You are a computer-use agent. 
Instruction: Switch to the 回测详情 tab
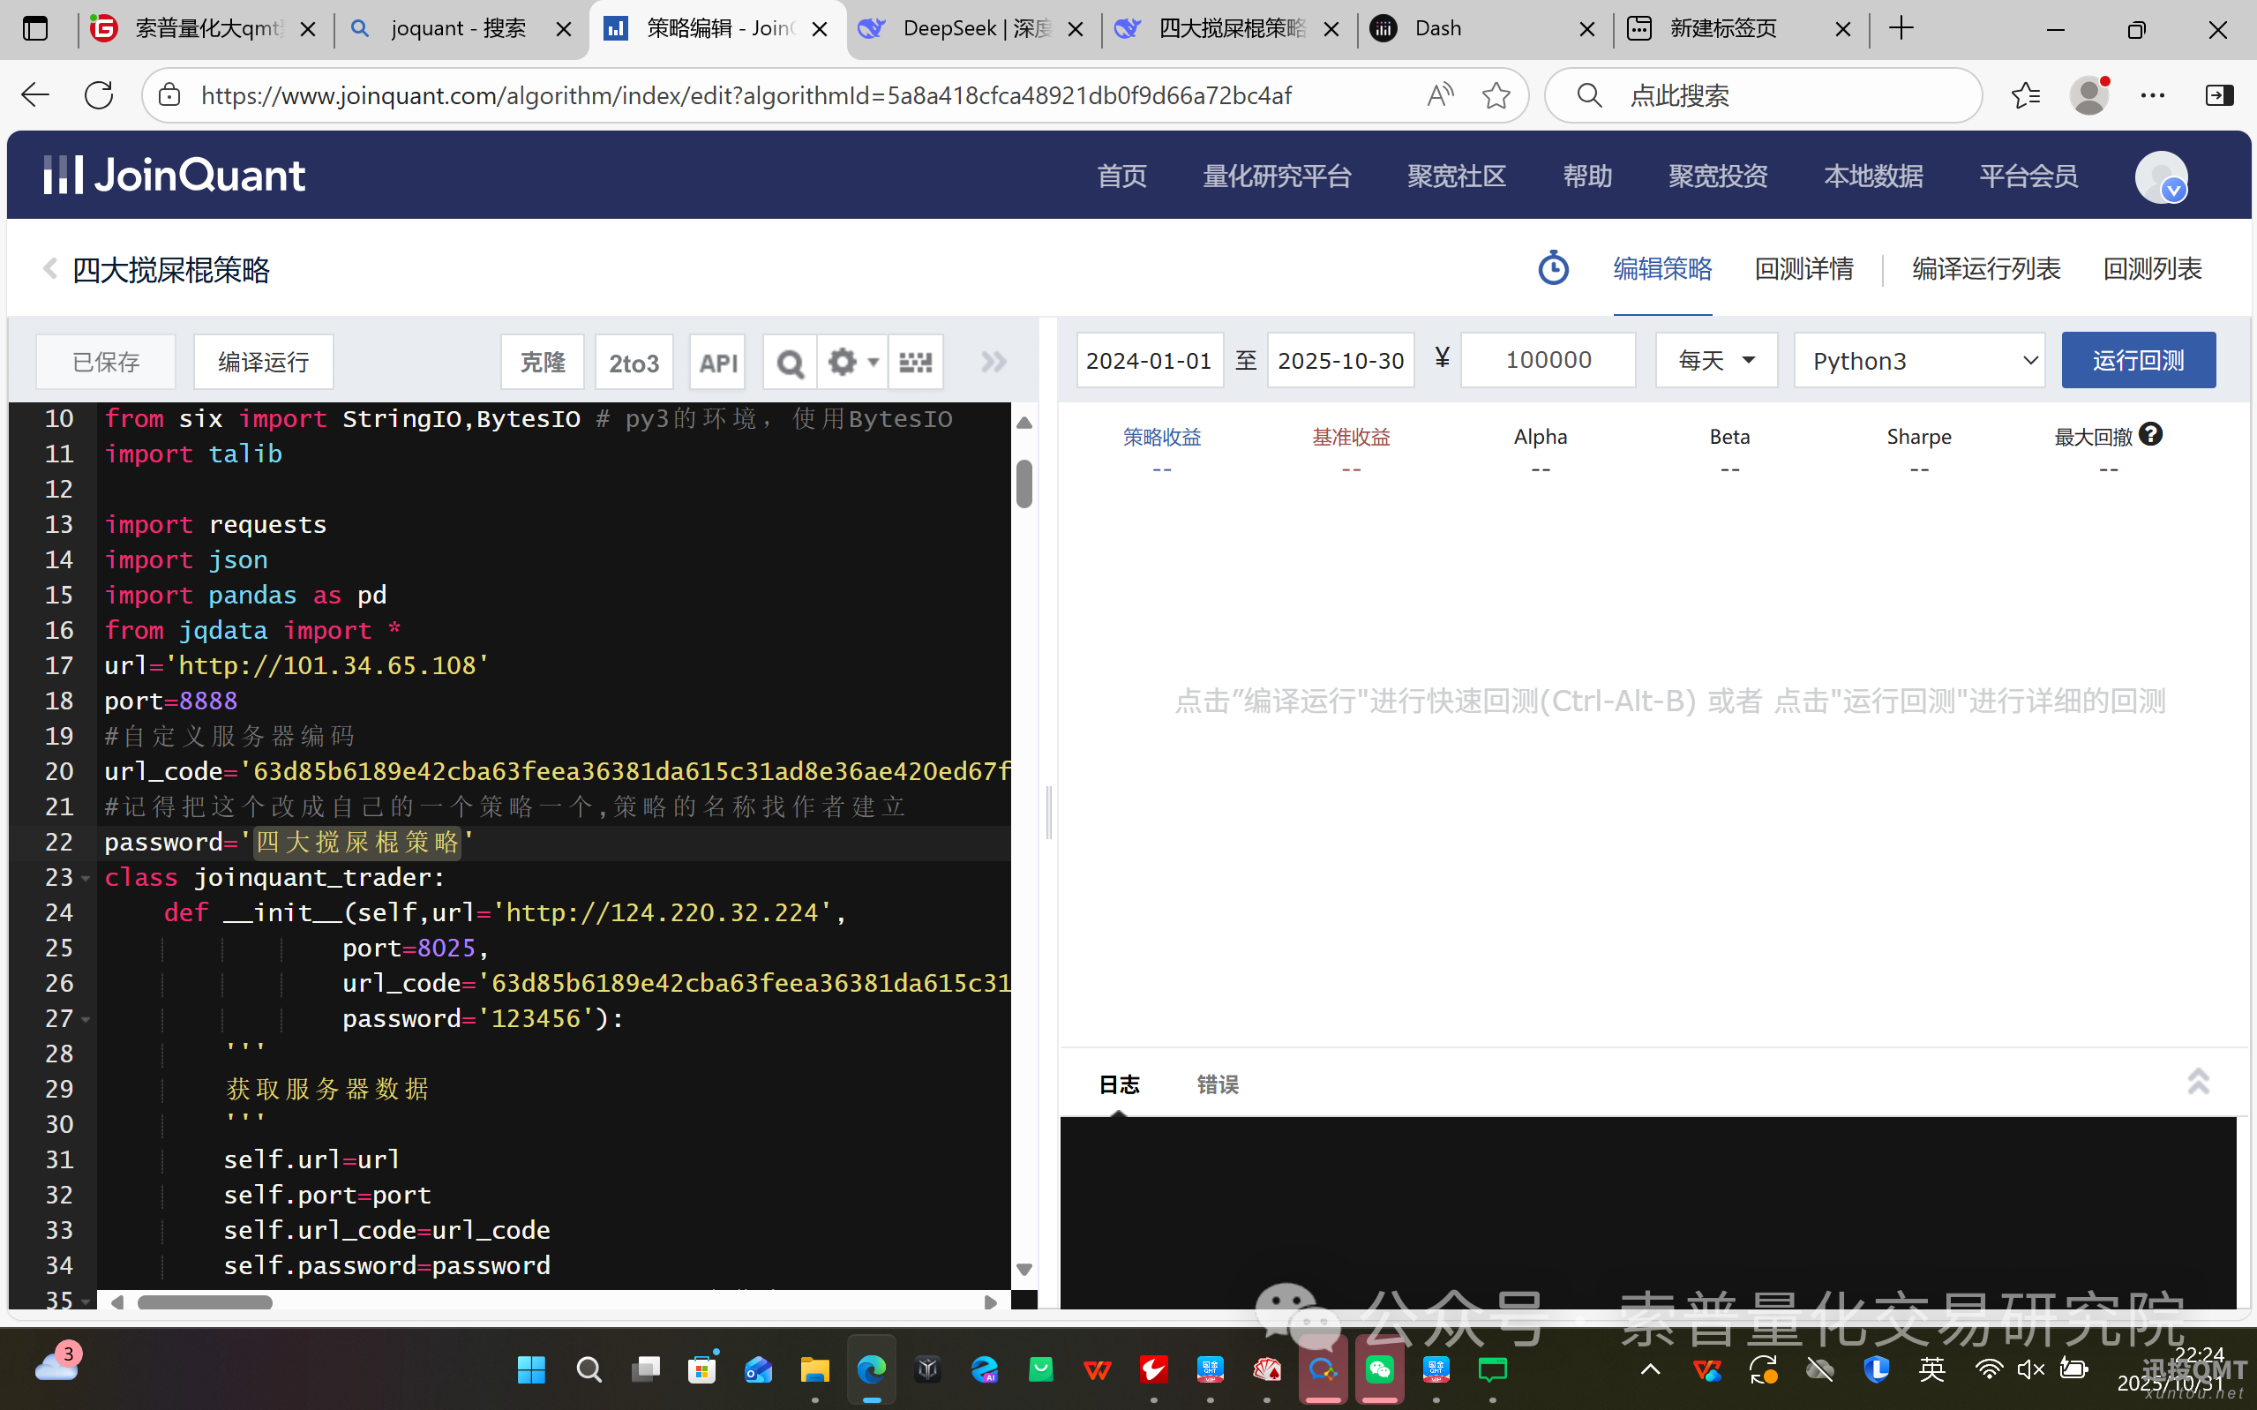(x=1803, y=268)
